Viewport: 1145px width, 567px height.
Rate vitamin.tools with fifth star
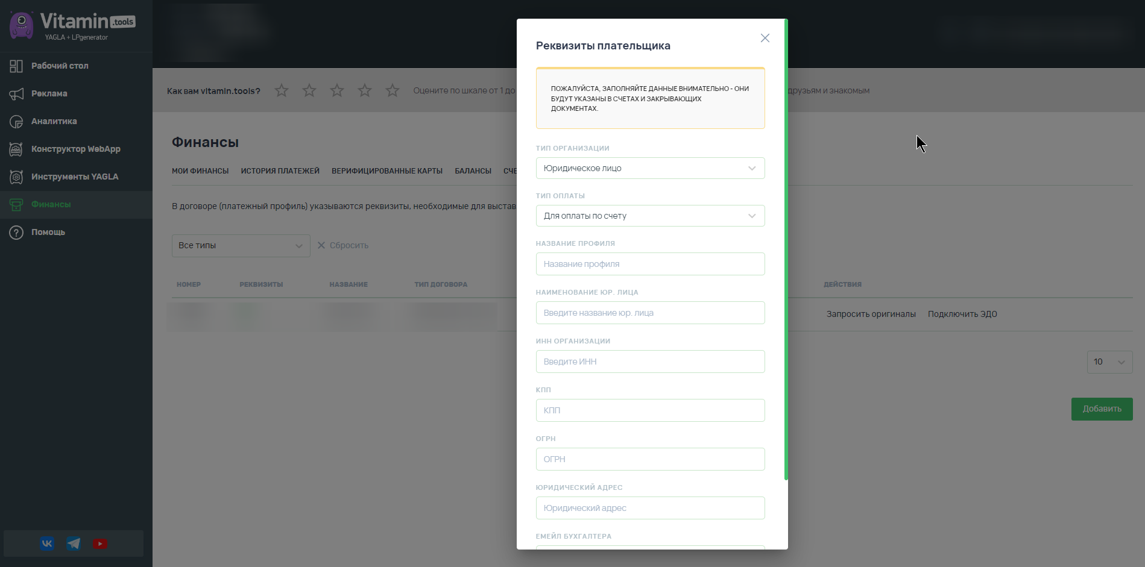(x=393, y=90)
